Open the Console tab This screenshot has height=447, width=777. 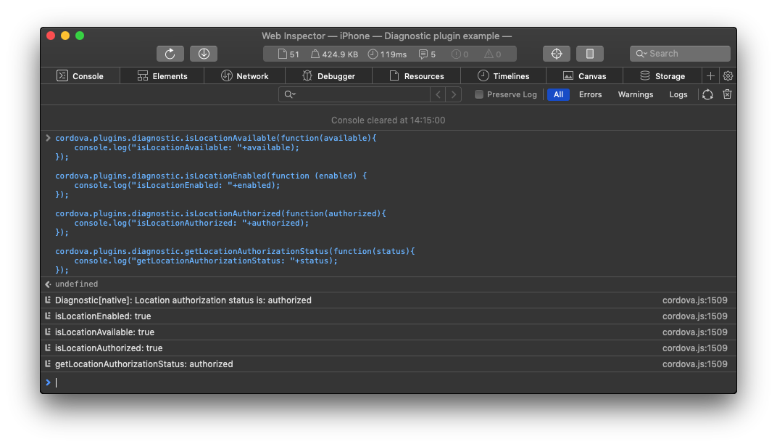point(80,76)
